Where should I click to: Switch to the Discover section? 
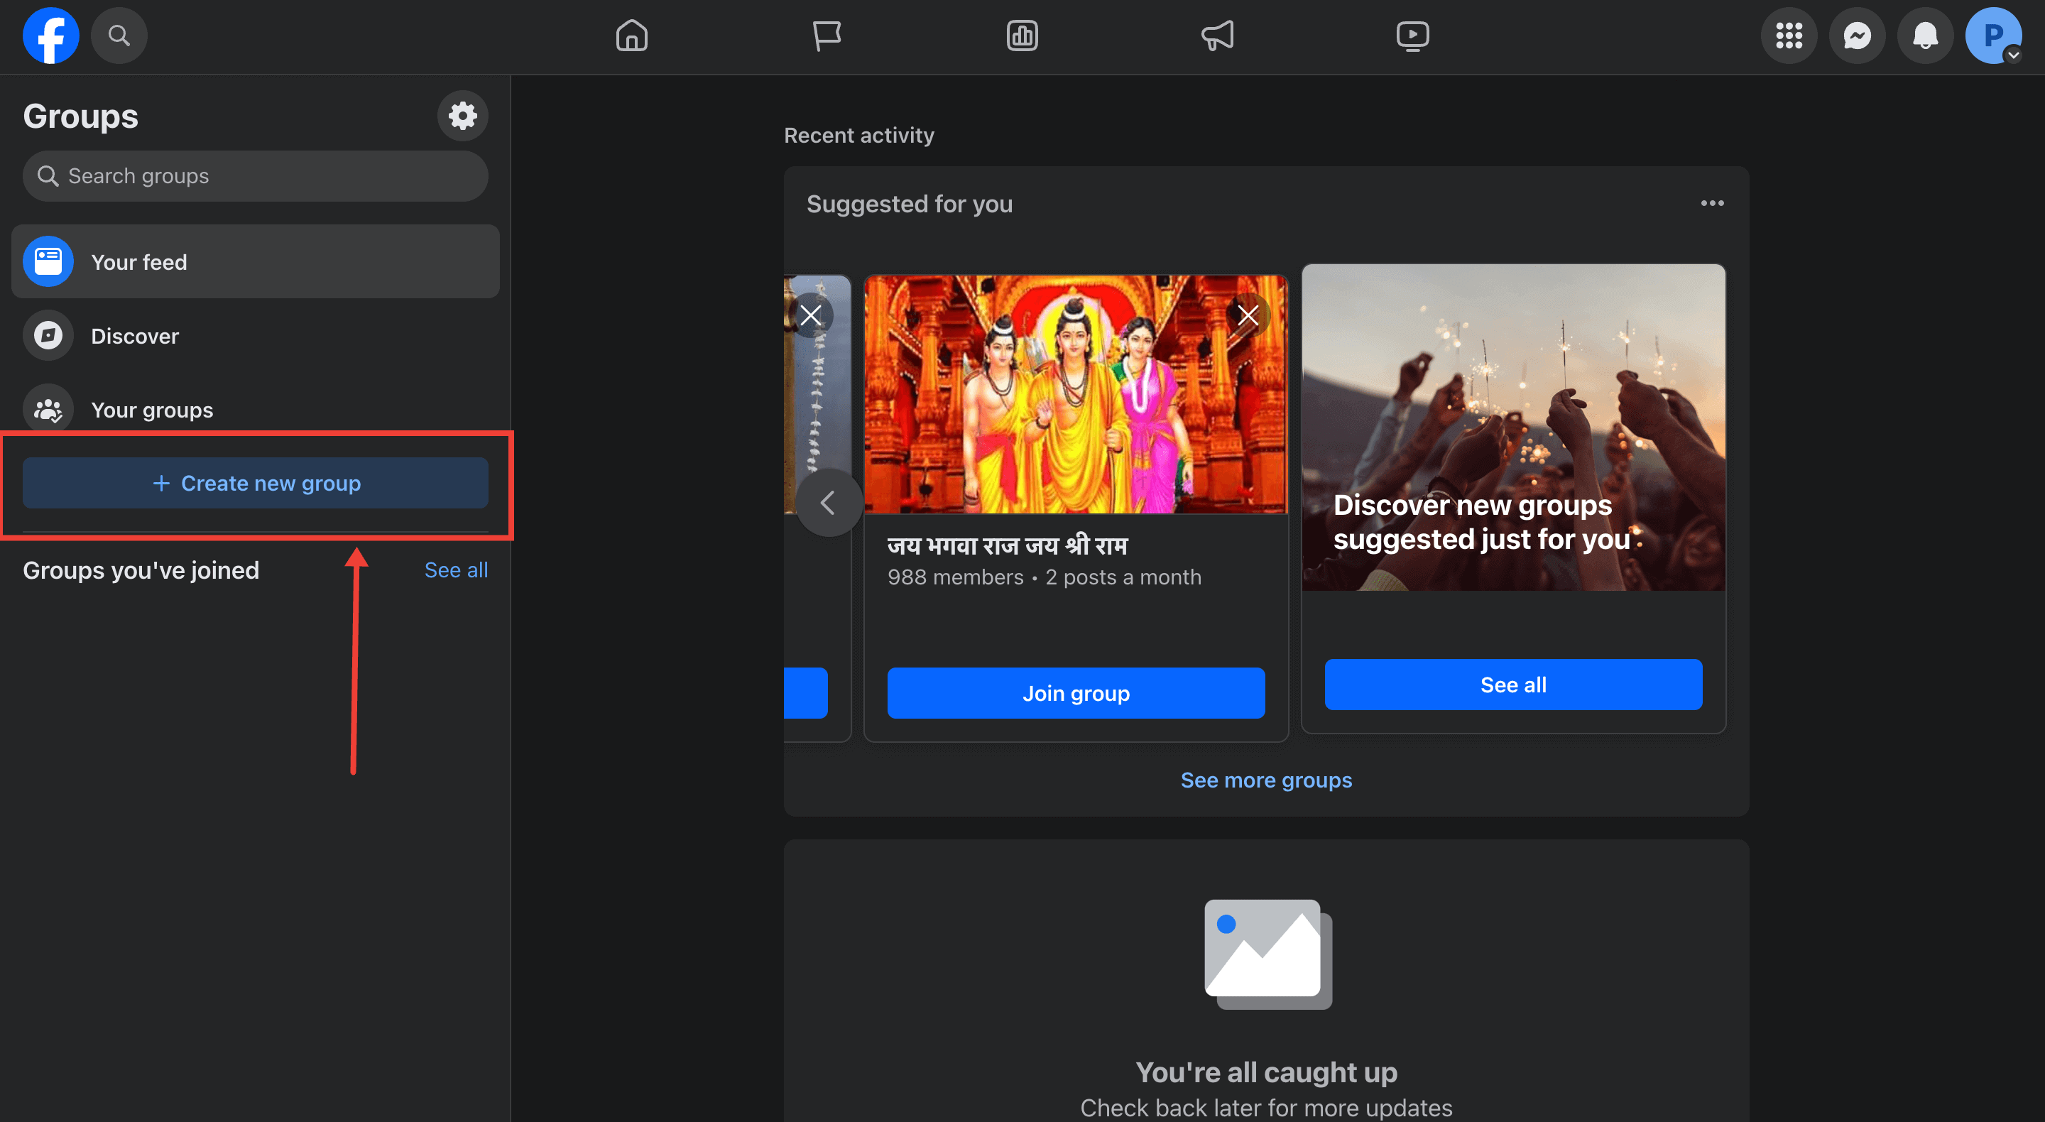(x=135, y=335)
